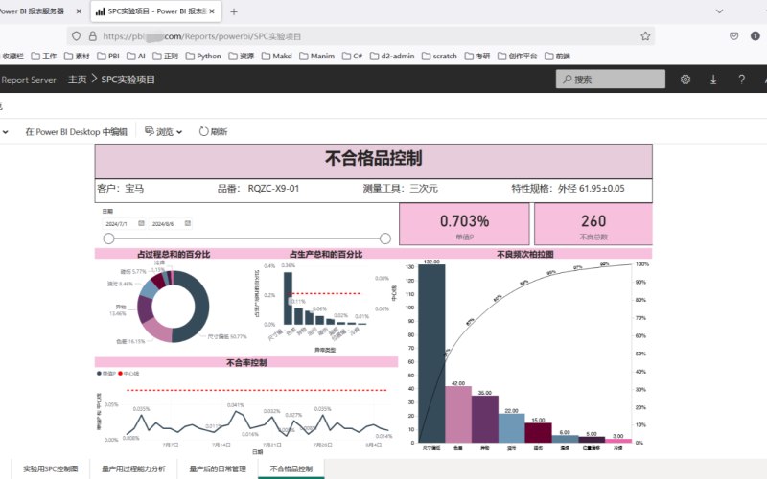
Task: Open the end date calendar picker icon
Action: (x=187, y=223)
